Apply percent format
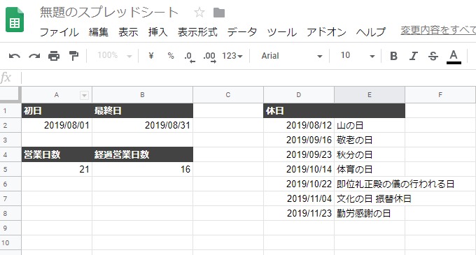This screenshot has height=255, width=476. (x=171, y=56)
